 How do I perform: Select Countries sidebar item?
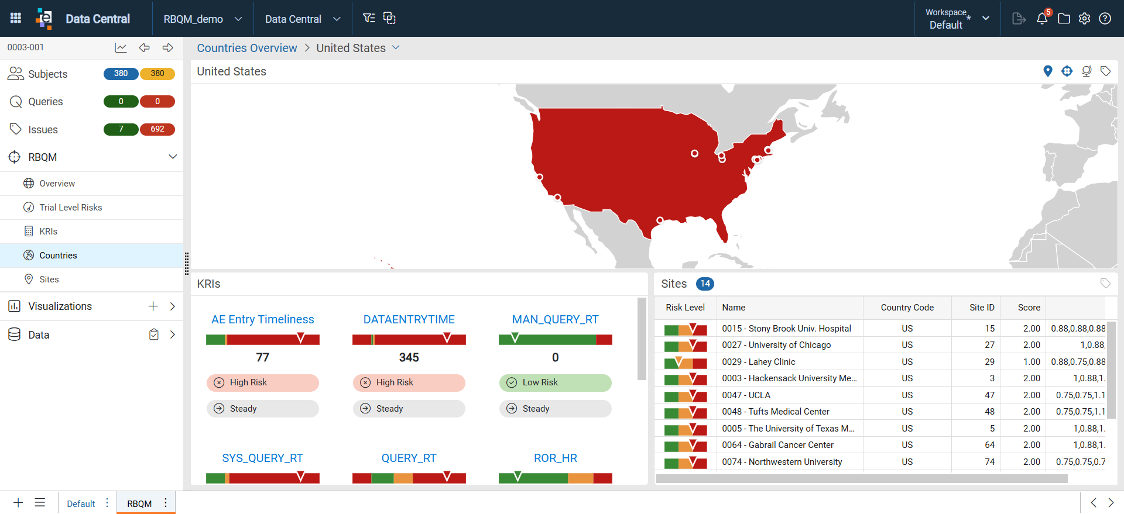[x=91, y=256]
